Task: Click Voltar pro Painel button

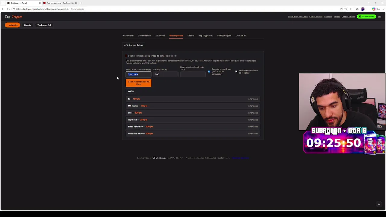Action: point(134,45)
